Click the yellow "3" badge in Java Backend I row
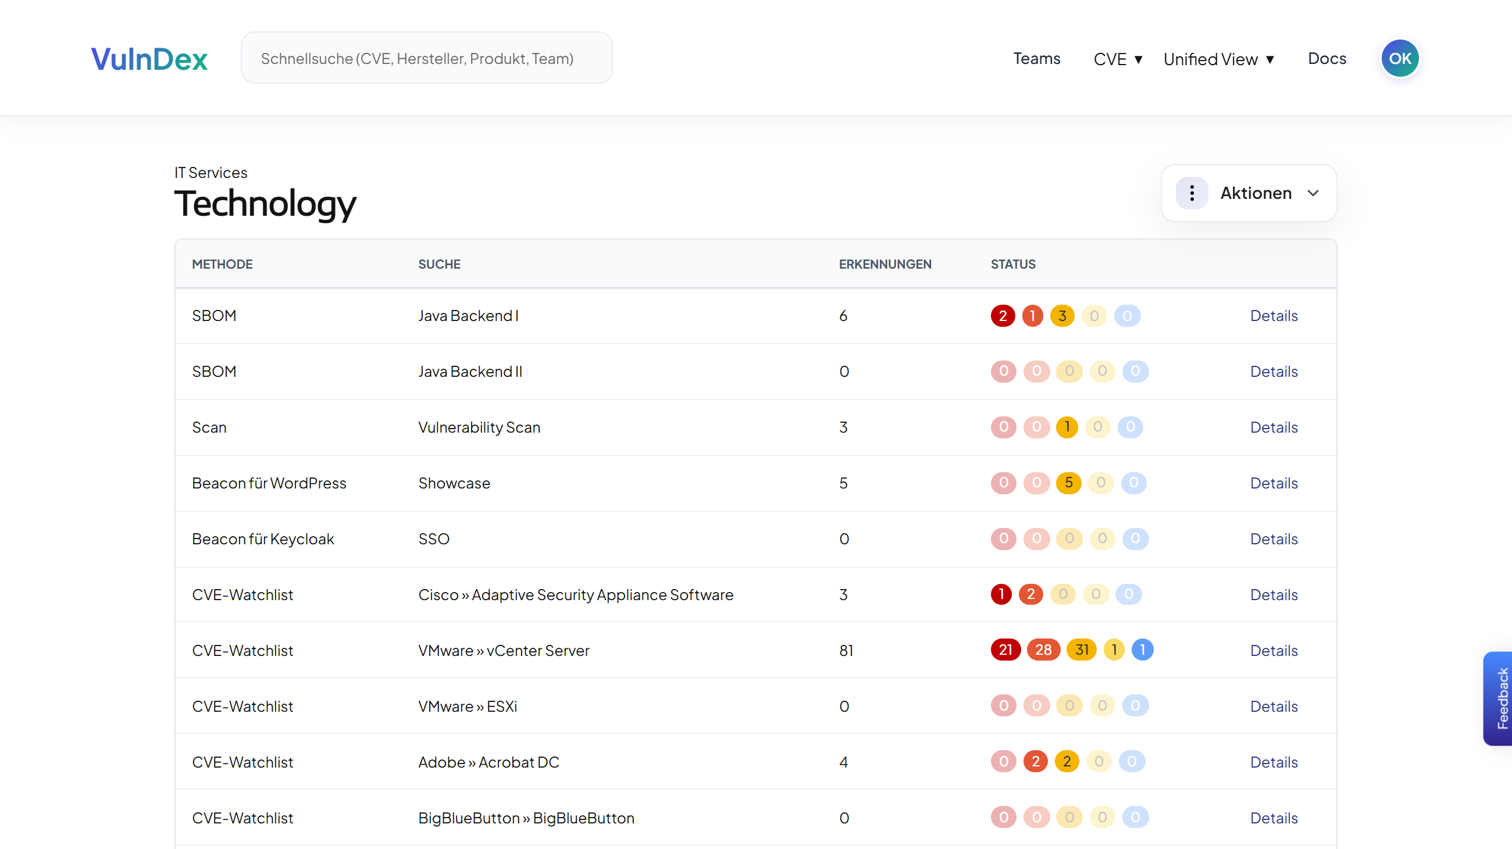 [1063, 315]
